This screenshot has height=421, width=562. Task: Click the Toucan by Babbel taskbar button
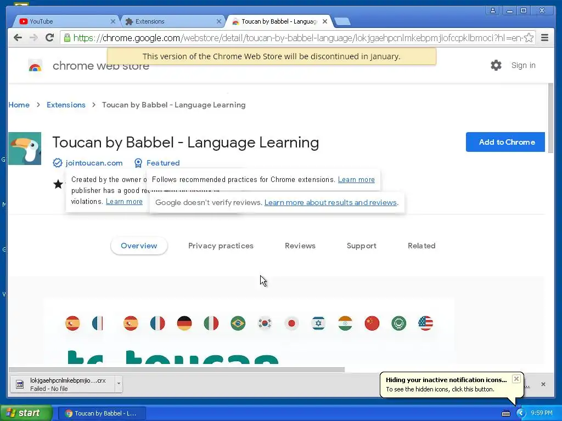(102, 413)
